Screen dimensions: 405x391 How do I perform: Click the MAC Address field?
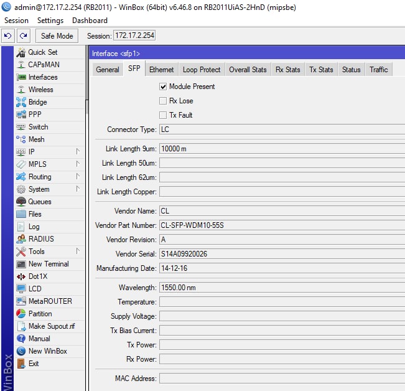[x=282, y=379]
